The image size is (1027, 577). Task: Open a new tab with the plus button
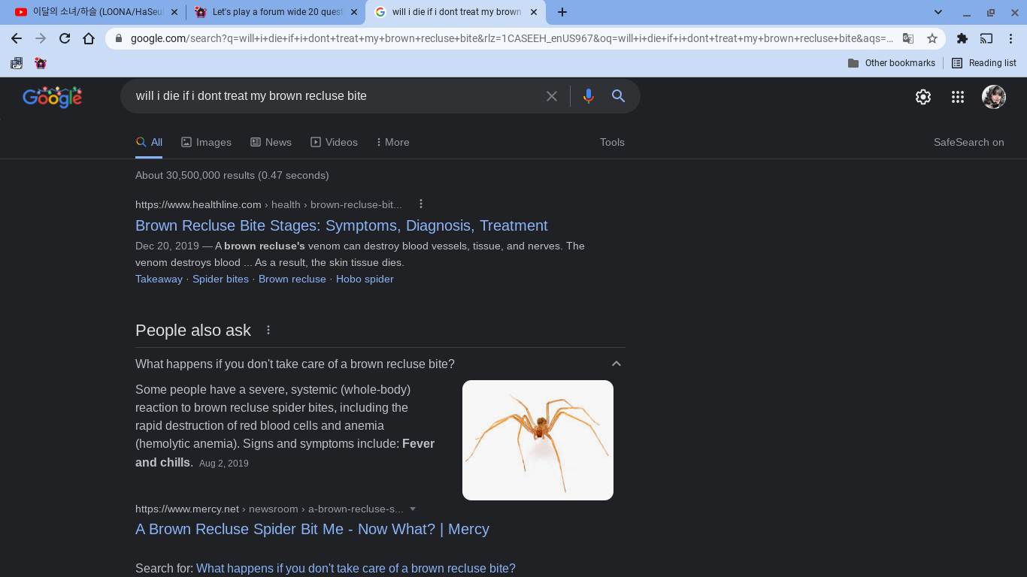[x=562, y=12]
